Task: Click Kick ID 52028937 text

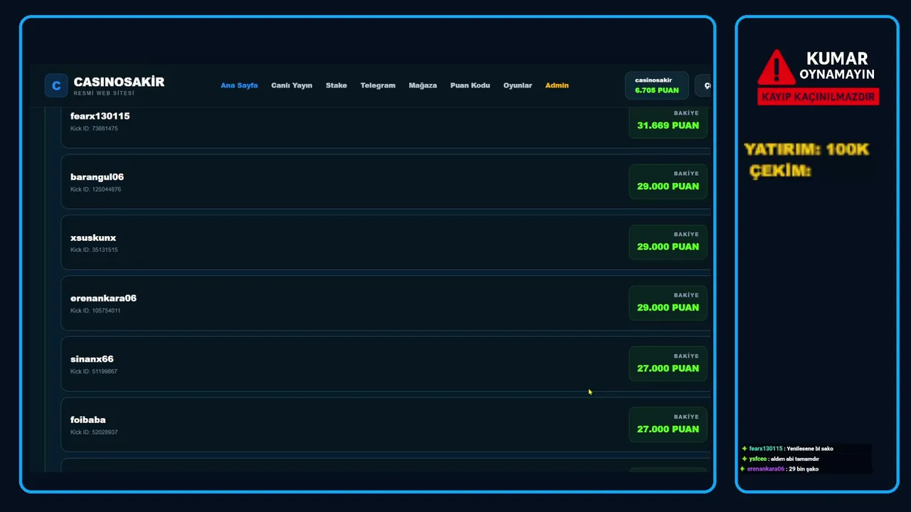Action: (94, 432)
